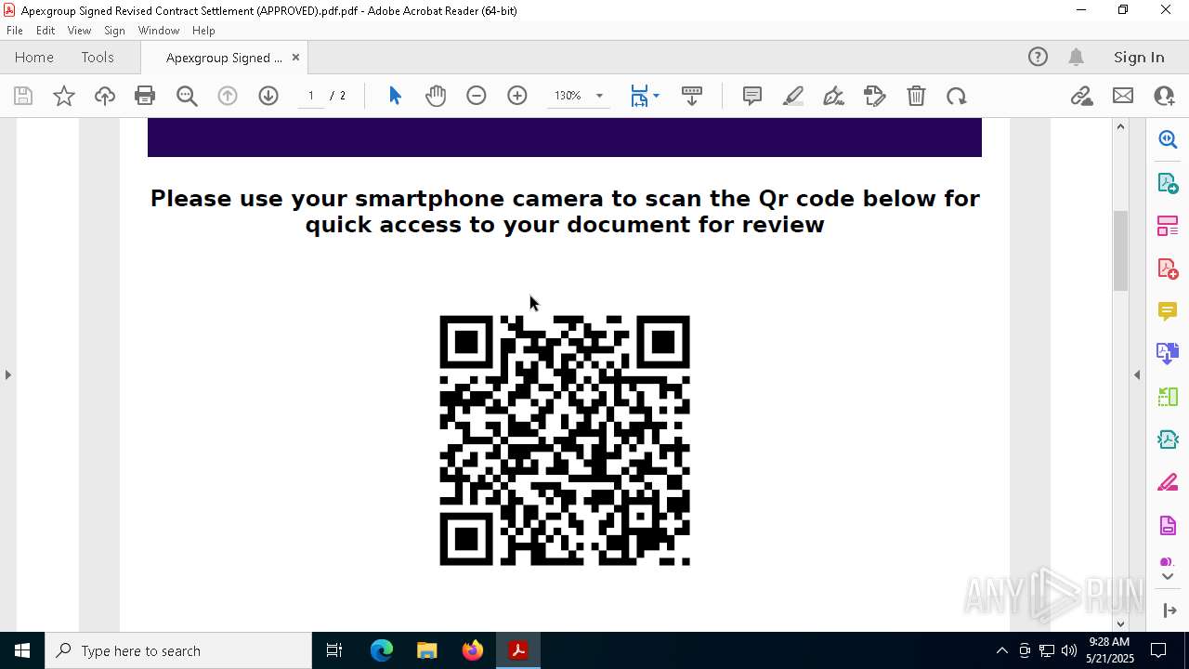Open the View menu
The image size is (1189, 669).
pyautogui.click(x=79, y=30)
